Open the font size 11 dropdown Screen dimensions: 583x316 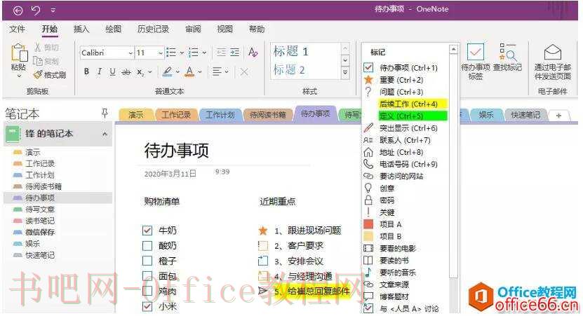[160, 53]
